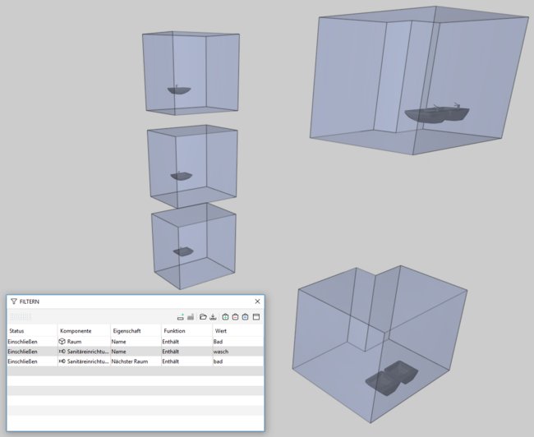This screenshot has width=534, height=437.
Task: Sort by Status column header
Action: [x=32, y=331]
